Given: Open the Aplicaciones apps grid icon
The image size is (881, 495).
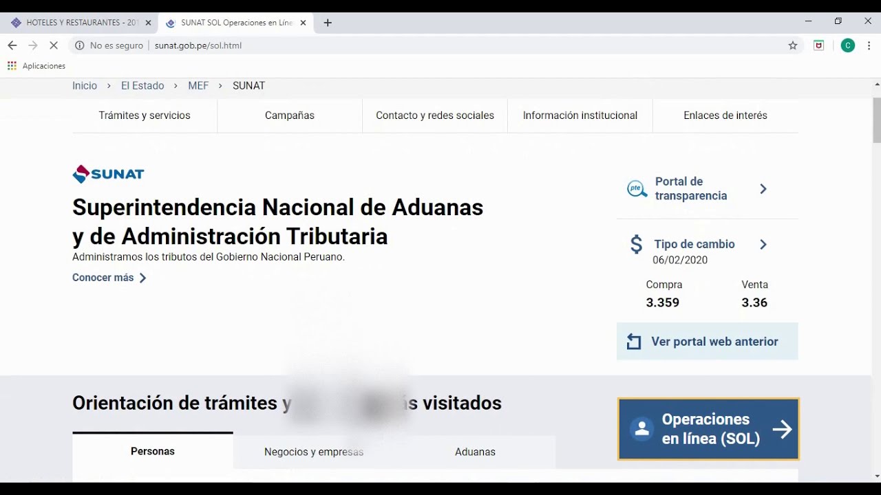Looking at the screenshot, I should tap(12, 66).
